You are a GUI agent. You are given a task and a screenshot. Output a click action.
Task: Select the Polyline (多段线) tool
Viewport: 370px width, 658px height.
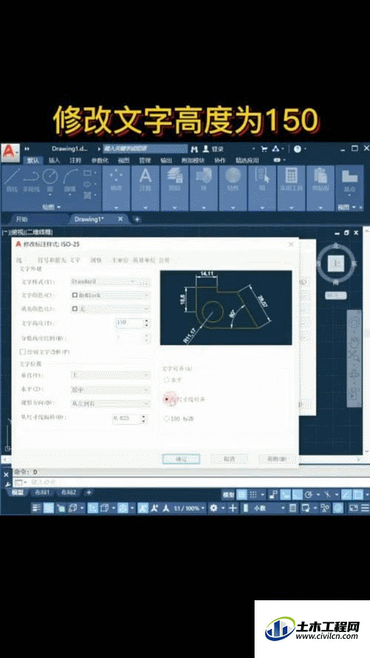click(x=30, y=181)
